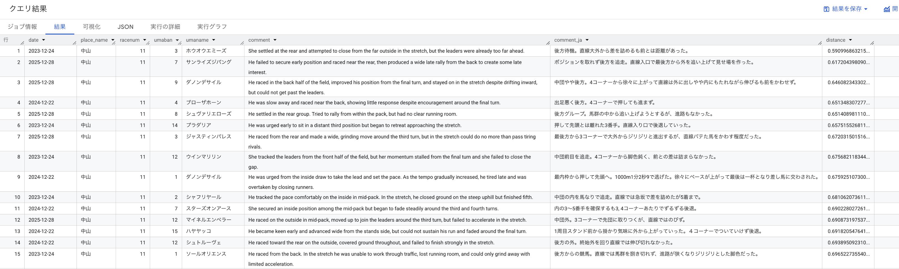Grab the 行 column resize handle

[22, 43]
